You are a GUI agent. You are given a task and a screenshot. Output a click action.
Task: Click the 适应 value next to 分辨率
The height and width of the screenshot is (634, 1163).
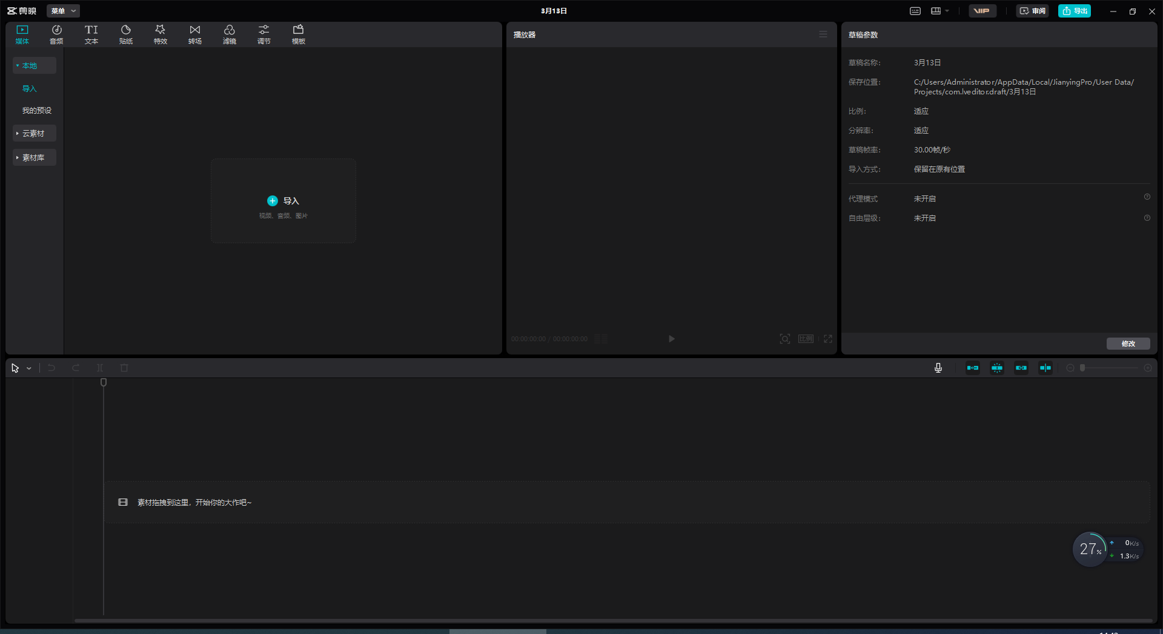(921, 131)
